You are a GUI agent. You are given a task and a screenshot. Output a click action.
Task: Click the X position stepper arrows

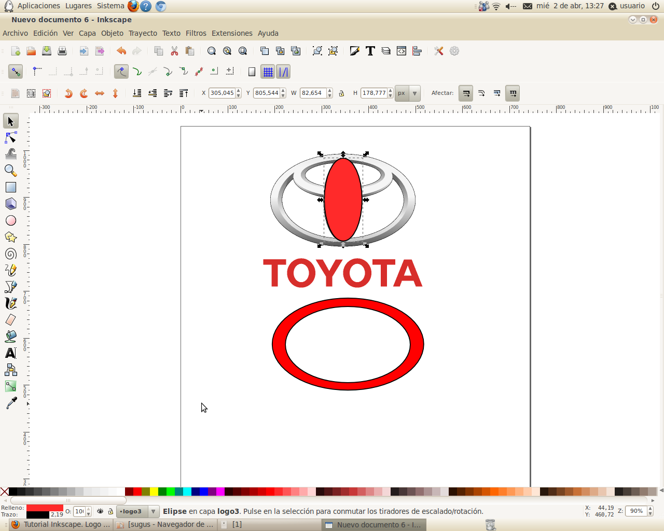point(239,93)
